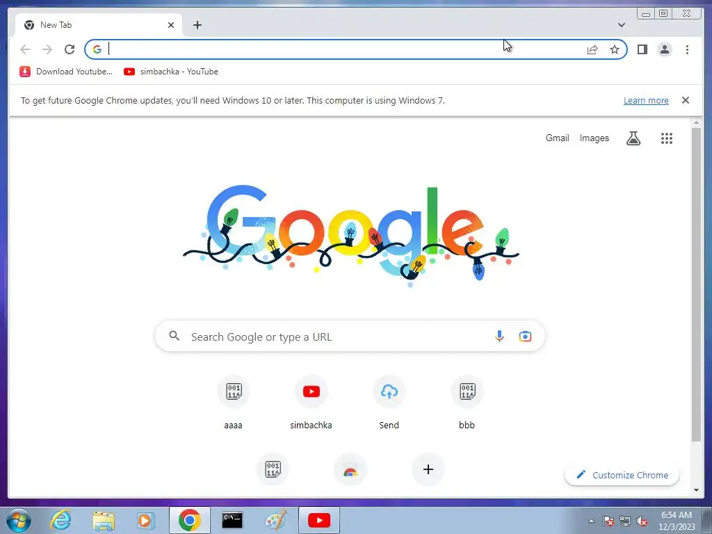Open Paint from the taskbar
Screen dimensions: 712x534
[275, 520]
